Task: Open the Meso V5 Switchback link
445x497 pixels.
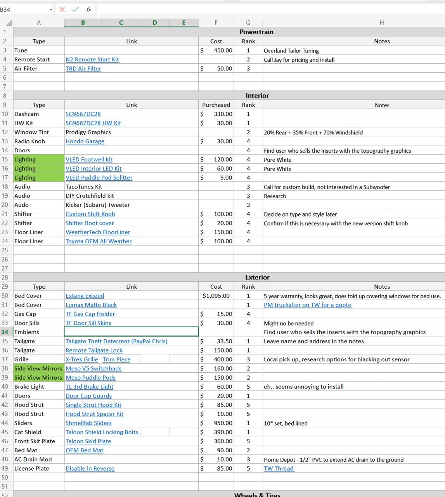Action: (x=94, y=369)
